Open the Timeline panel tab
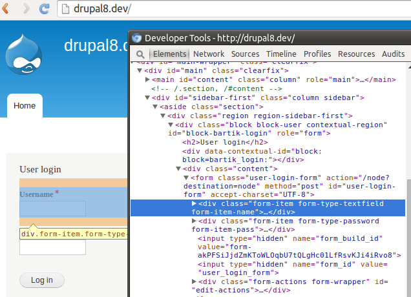The height and width of the screenshot is (297, 411). click(x=281, y=54)
